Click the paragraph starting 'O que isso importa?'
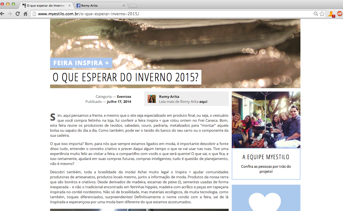The width and height of the screenshot is (343, 211). tap(139, 154)
